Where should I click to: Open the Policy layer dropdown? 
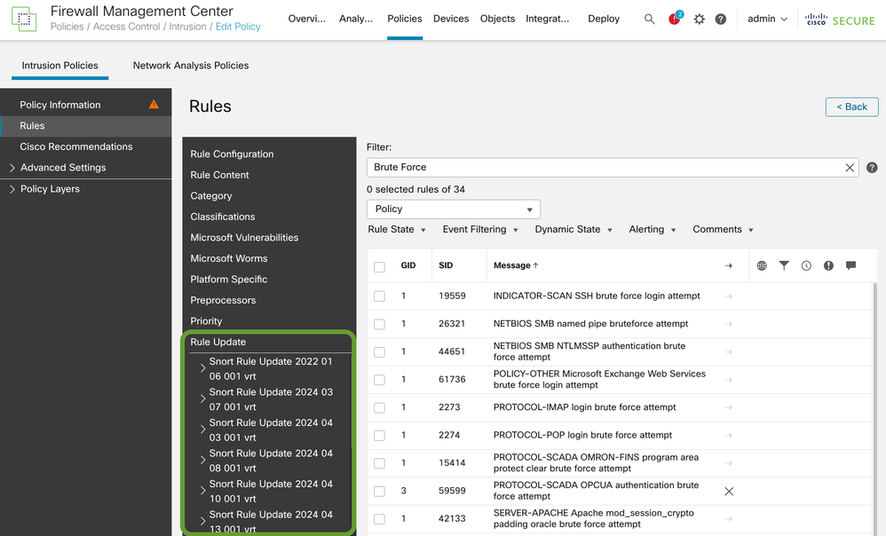(x=453, y=209)
